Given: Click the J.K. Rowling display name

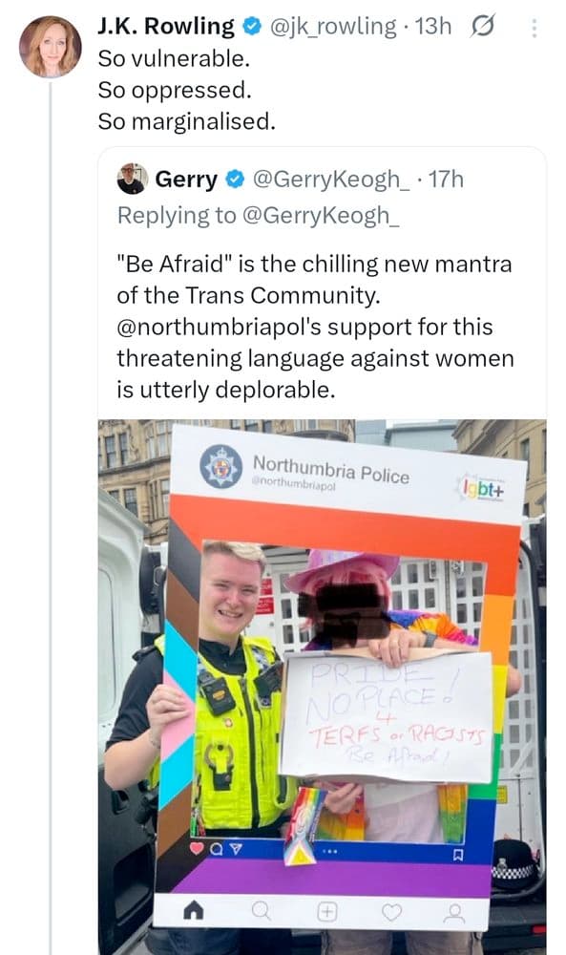Looking at the screenshot, I should coord(165,26).
